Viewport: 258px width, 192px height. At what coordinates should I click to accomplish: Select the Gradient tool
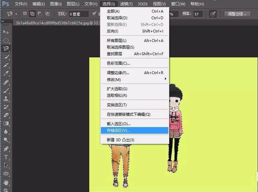6,123
